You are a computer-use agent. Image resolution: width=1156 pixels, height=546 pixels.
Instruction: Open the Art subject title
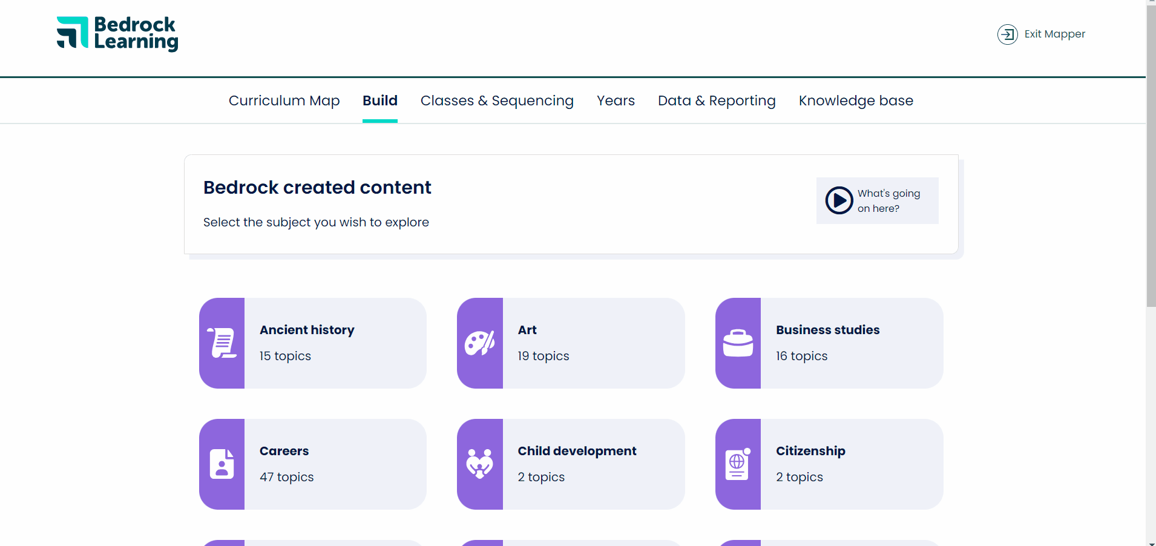[527, 330]
